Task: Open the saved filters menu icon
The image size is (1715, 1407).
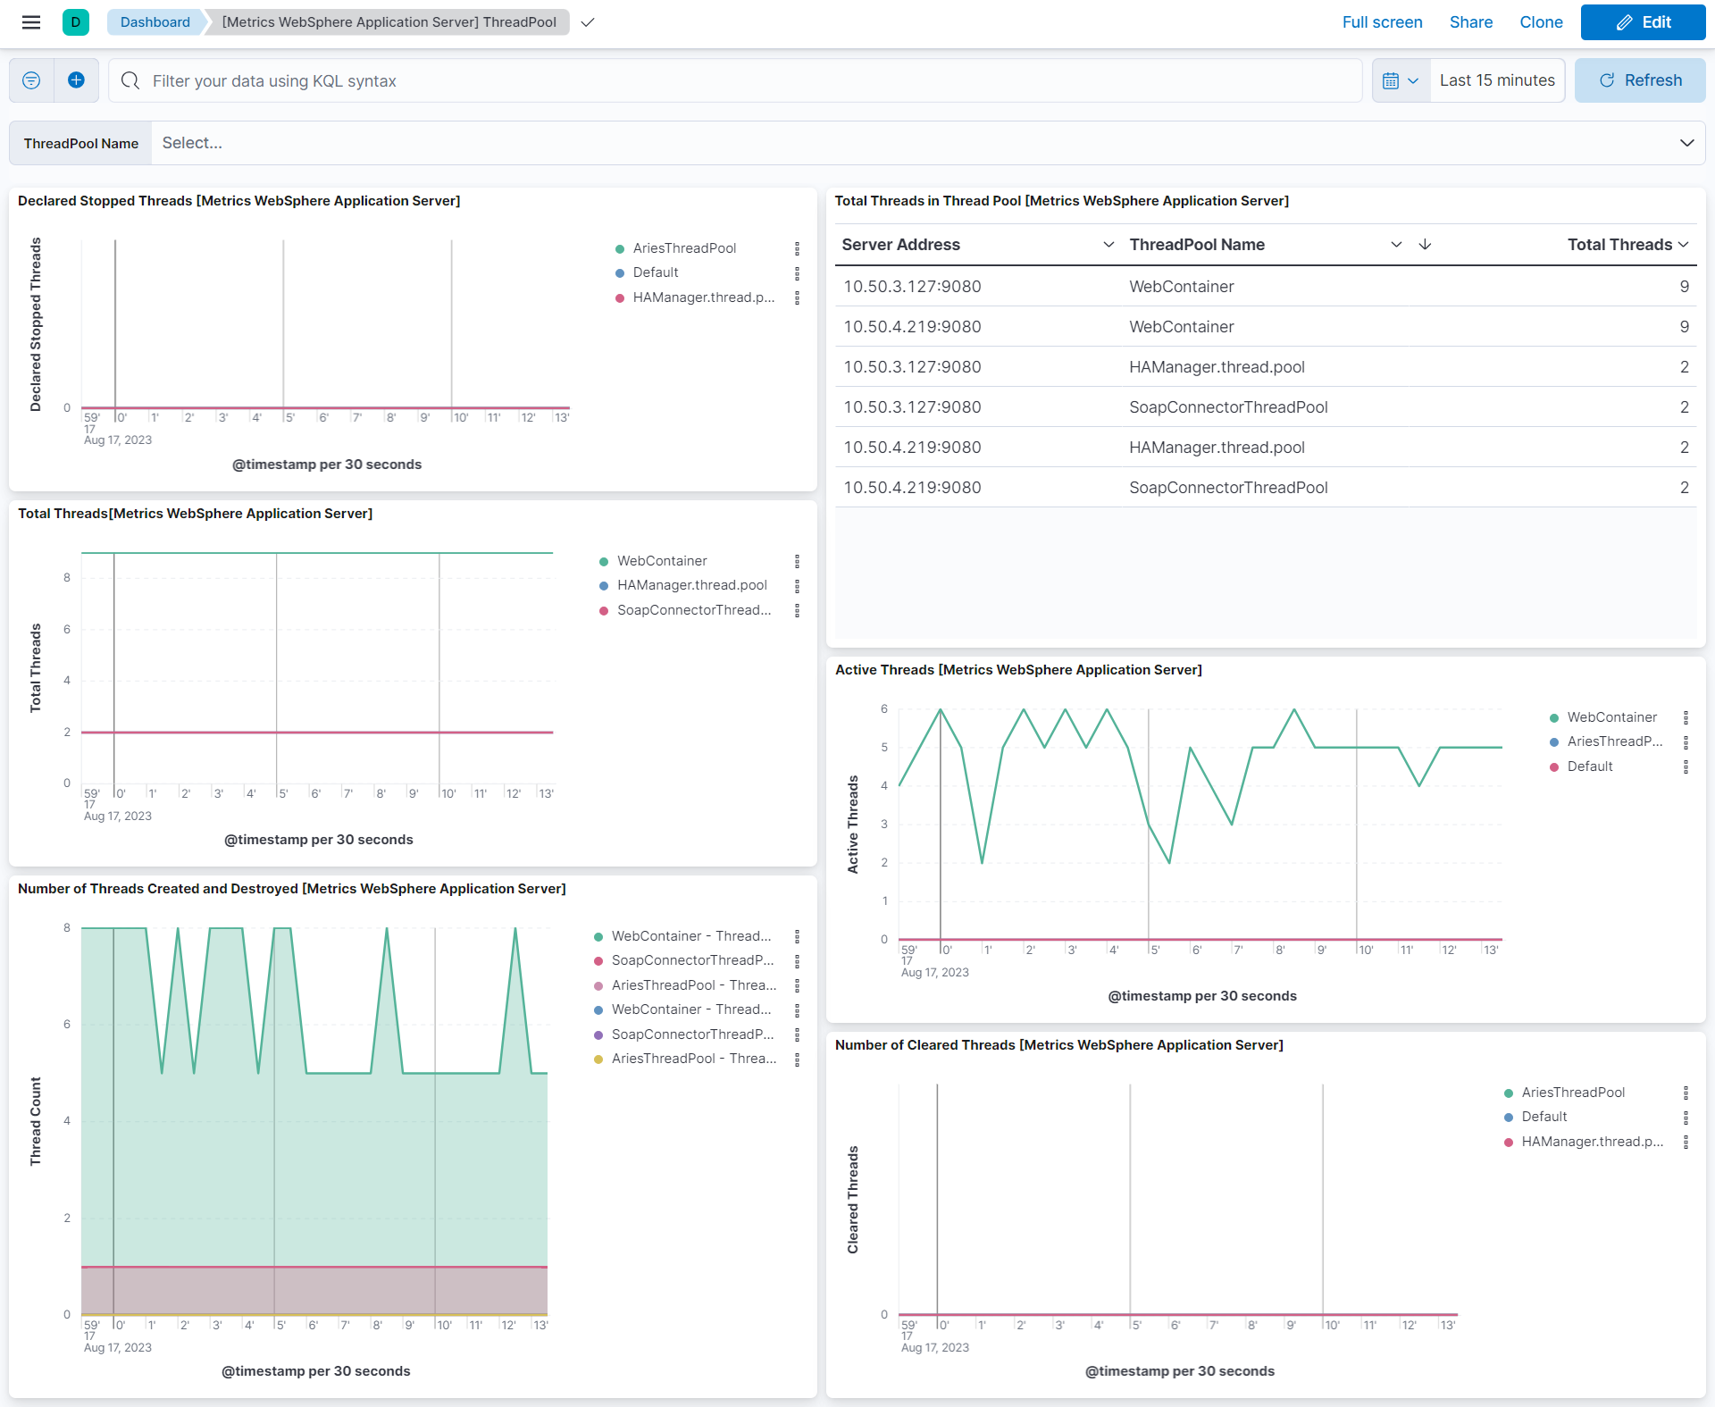Action: click(x=31, y=80)
